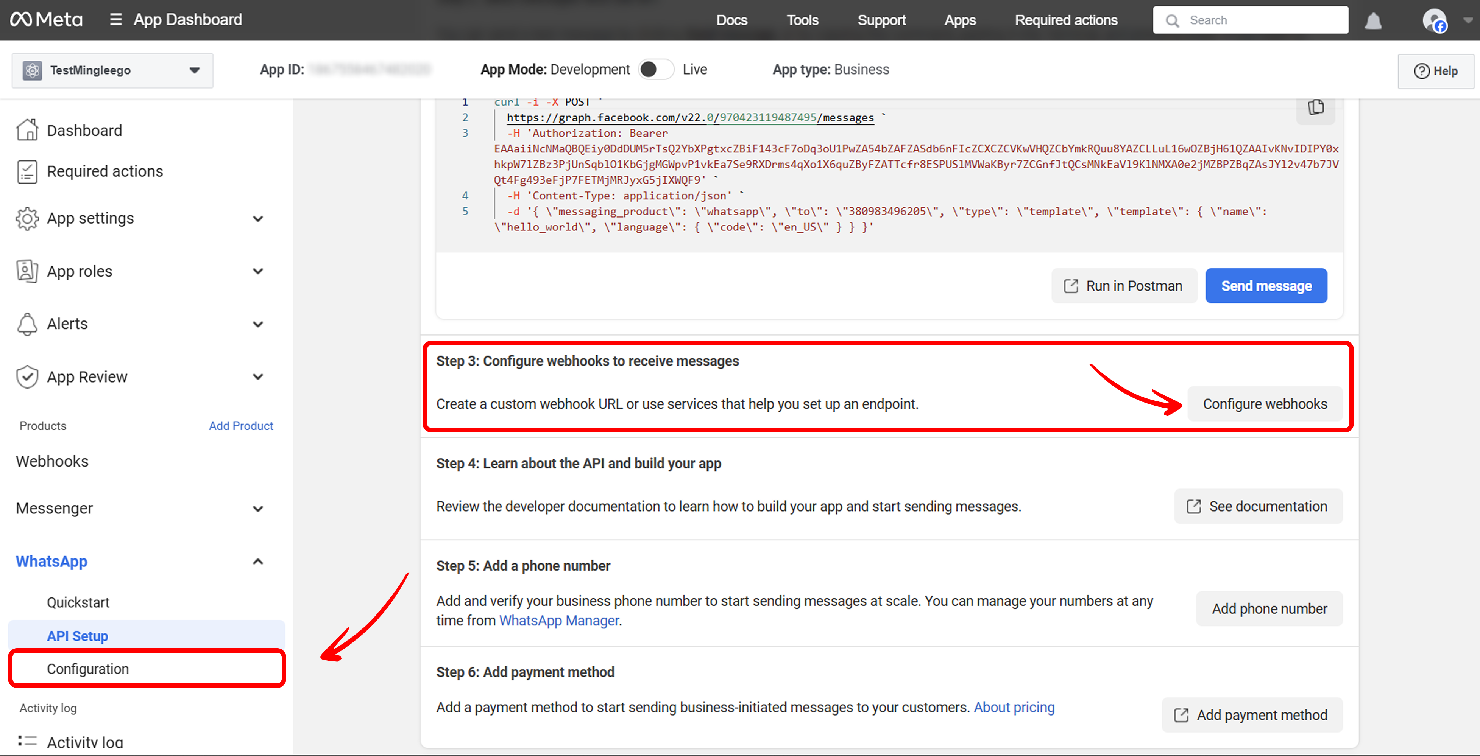Image resolution: width=1480 pixels, height=756 pixels.
Task: Expand the App settings section
Action: click(x=258, y=218)
